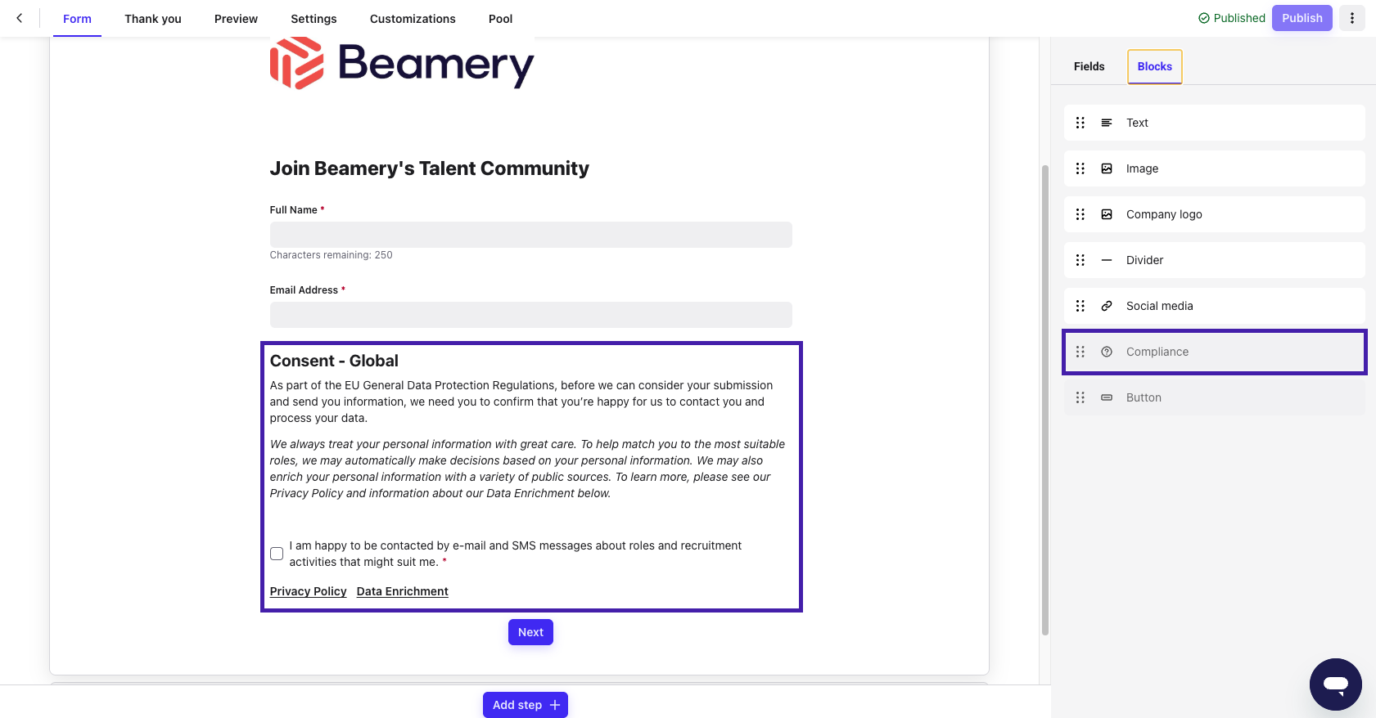This screenshot has height=718, width=1376.
Task: Click the Next button on form
Action: [x=530, y=632]
